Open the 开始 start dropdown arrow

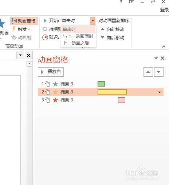click(x=93, y=21)
